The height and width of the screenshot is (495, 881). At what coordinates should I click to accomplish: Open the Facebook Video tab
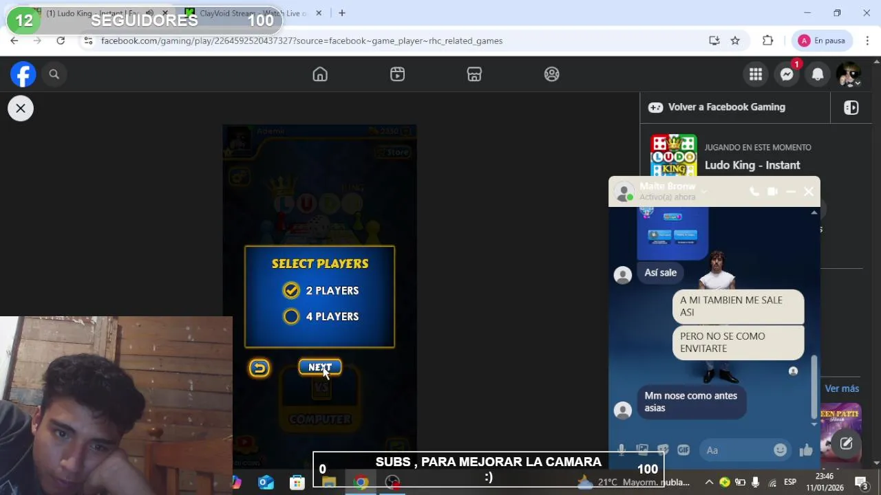tap(397, 74)
